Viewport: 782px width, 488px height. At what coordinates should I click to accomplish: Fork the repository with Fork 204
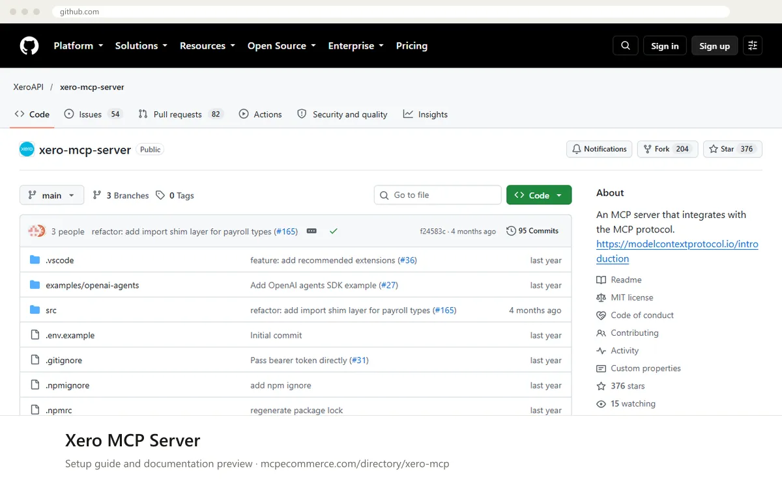668,149
